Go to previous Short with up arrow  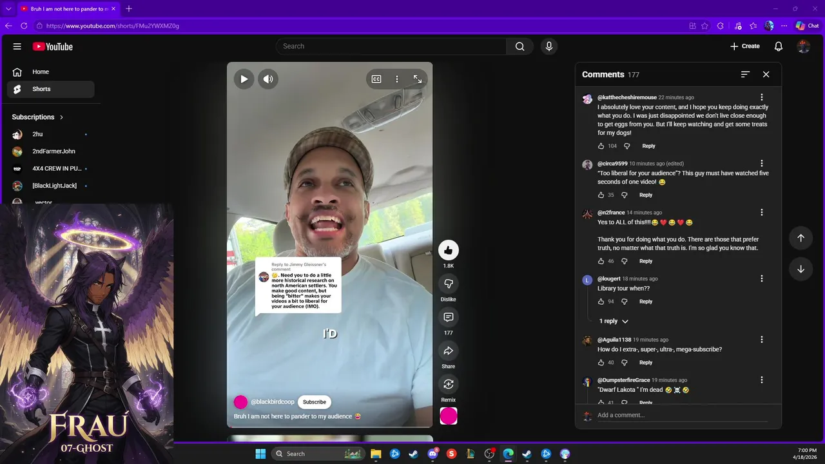pos(801,238)
